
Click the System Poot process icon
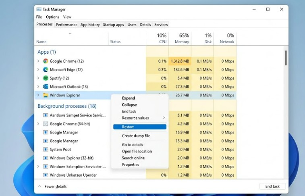(46, 150)
